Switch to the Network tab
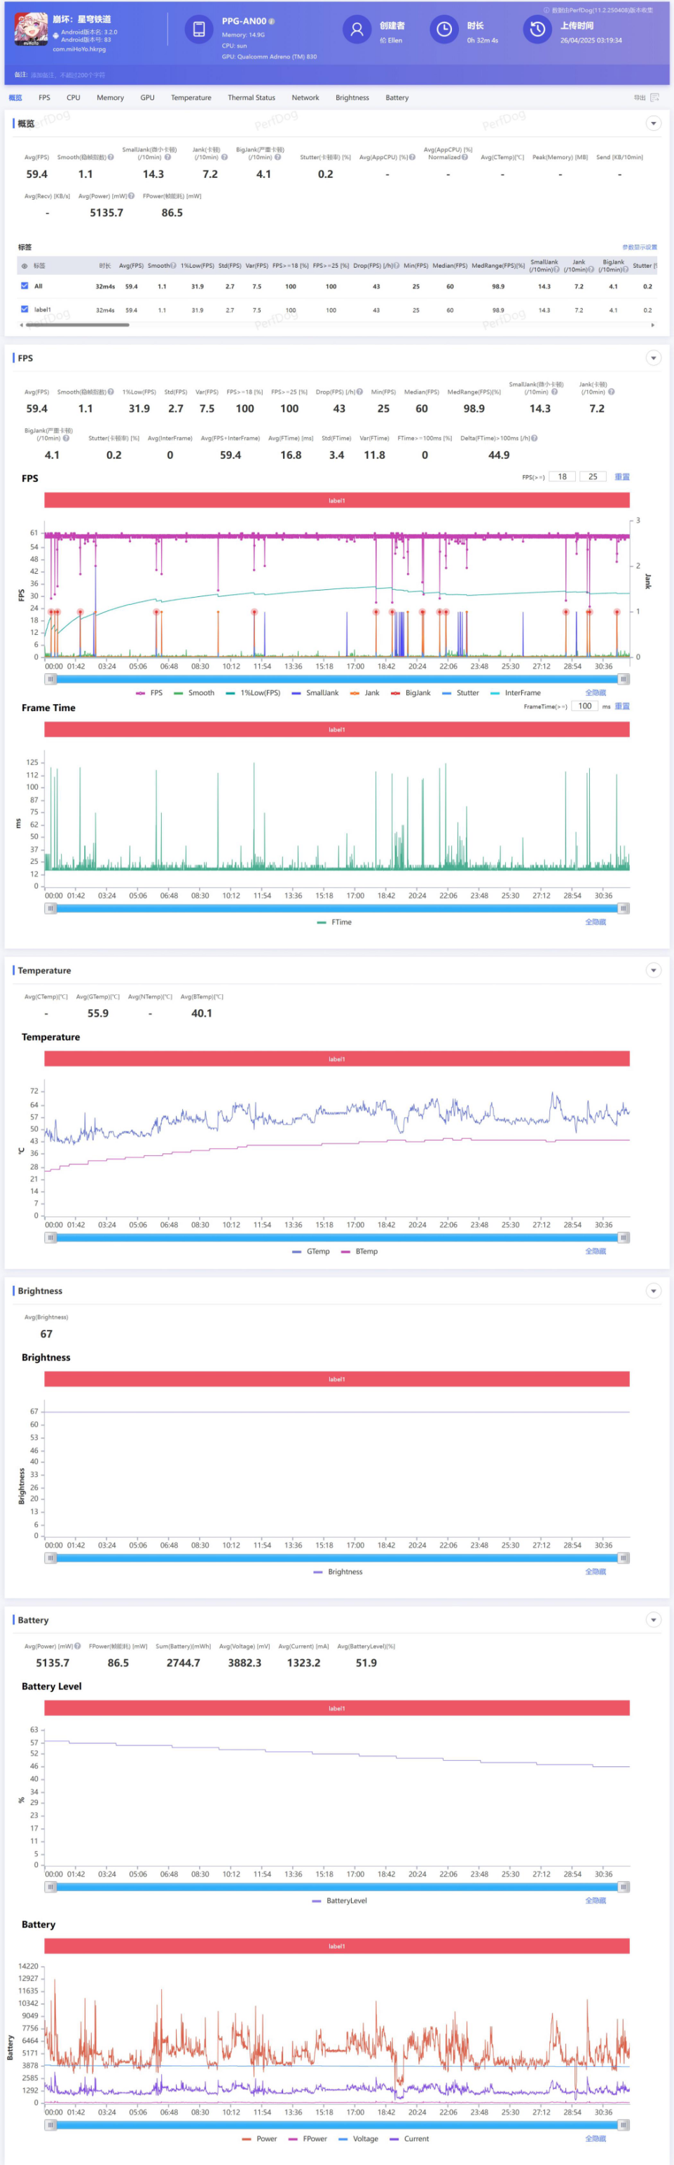The width and height of the screenshot is (674, 2165). pyautogui.click(x=305, y=97)
